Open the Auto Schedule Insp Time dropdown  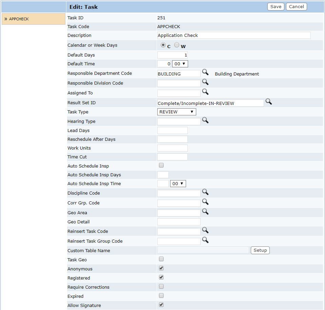coord(178,184)
